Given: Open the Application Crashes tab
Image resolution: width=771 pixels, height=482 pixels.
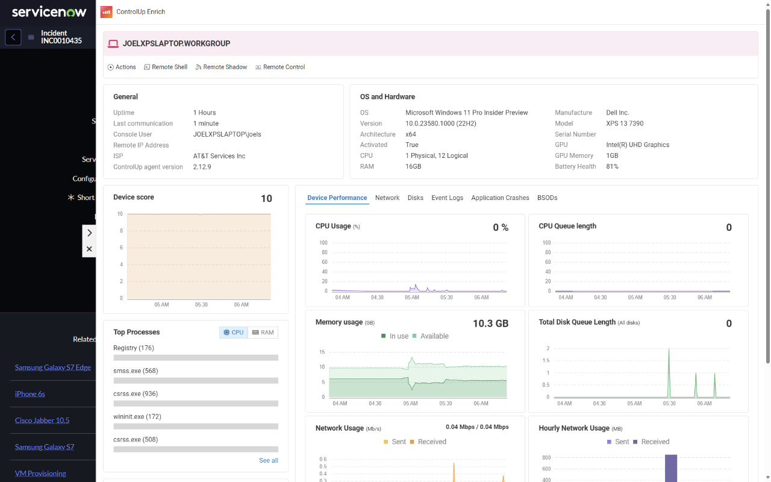Looking at the screenshot, I should click(500, 198).
